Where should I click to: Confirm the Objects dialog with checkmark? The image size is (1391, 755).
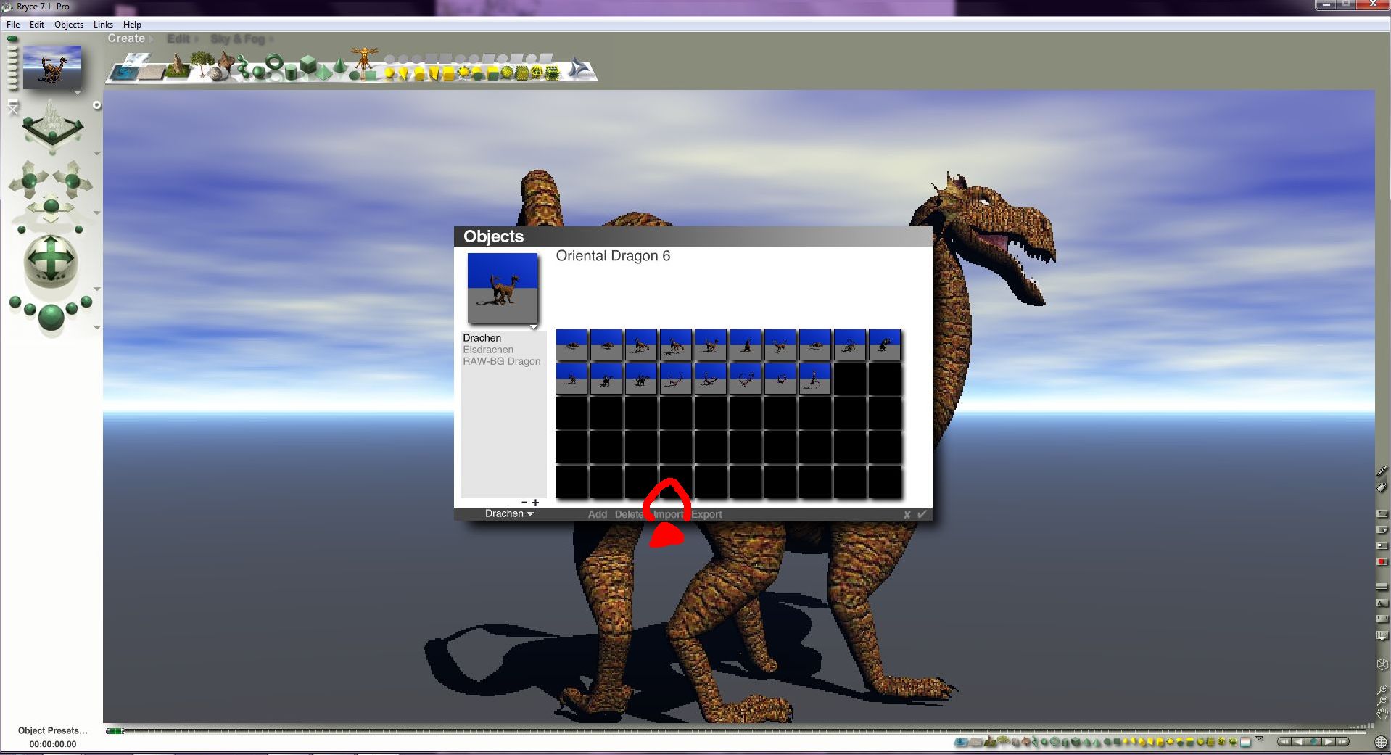pos(922,514)
